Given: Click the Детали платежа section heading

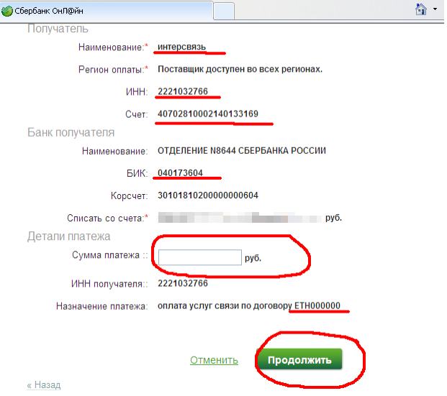Looking at the screenshot, I should point(68,236).
